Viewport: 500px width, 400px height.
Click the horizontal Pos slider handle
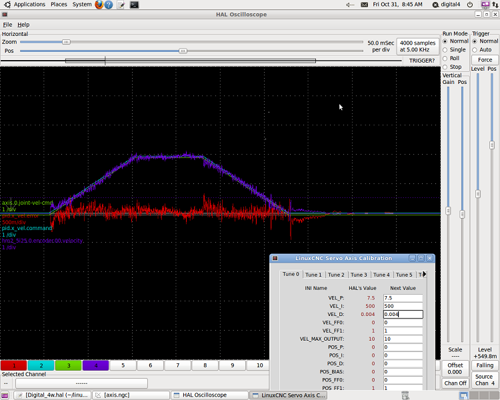[x=183, y=51]
